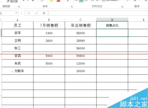Image resolution: width=148 pixels, height=108 pixels.
Task: Select the cell containing 李四
Action: 17,56
